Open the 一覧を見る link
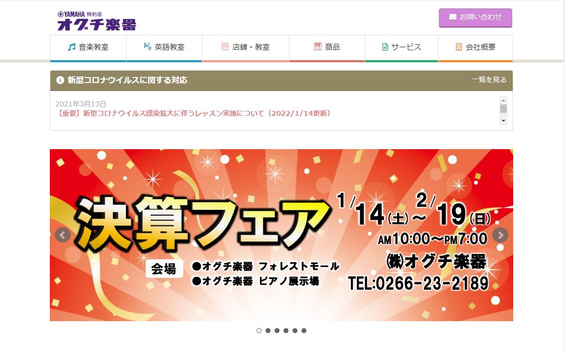This screenshot has width=565, height=352. pyautogui.click(x=489, y=80)
